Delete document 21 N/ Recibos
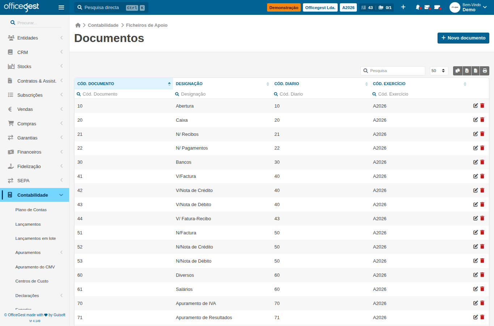The height and width of the screenshot is (326, 494). [482, 134]
